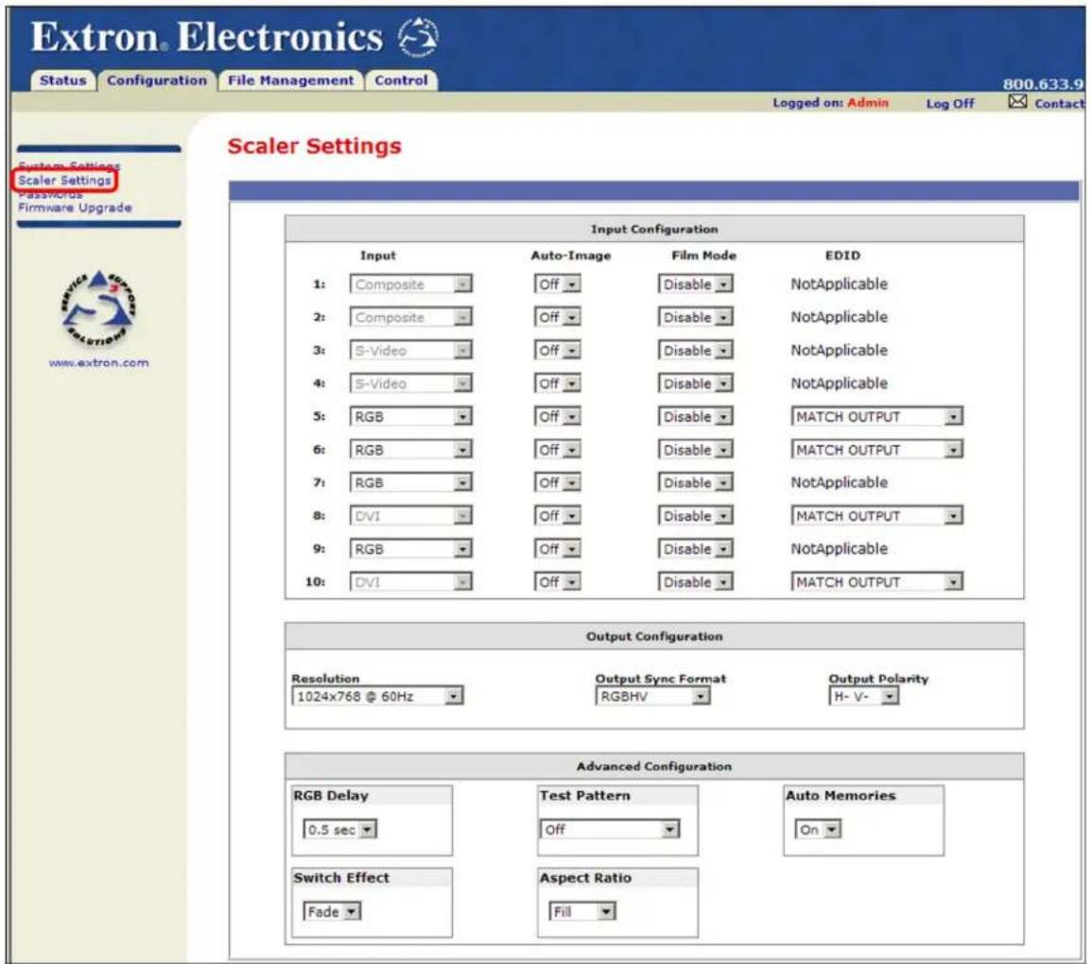Open the EDID dropdown for input 5
This screenshot has width=1091, height=964.
pyautogui.click(x=876, y=416)
